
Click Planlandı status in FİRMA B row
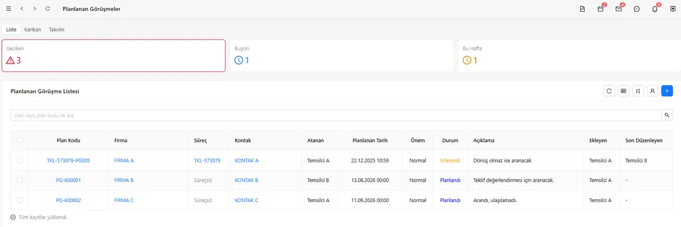(x=450, y=181)
